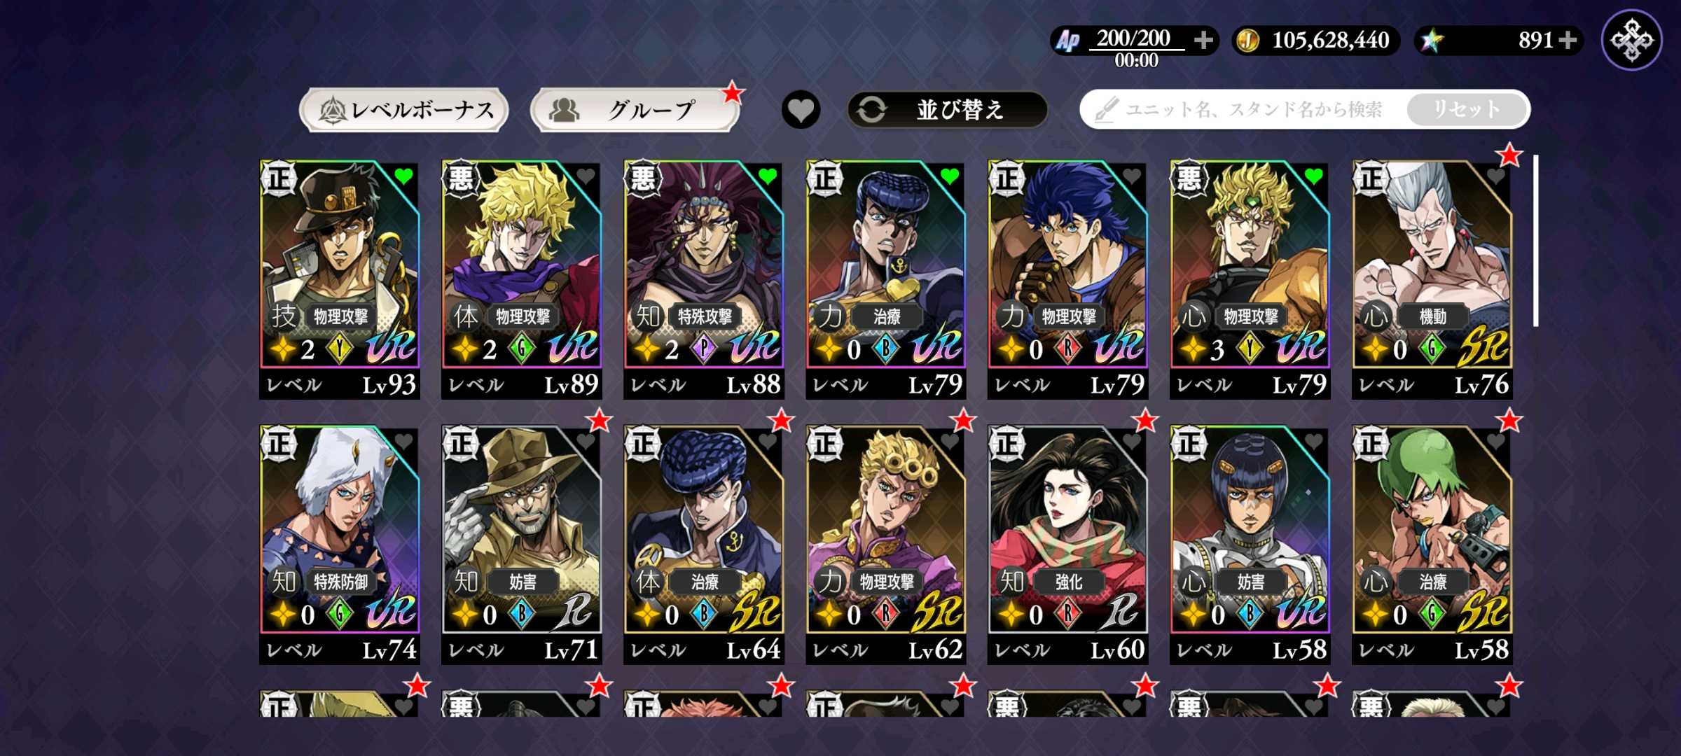Add AP with the plus icon
1681x756 pixels.
(1203, 40)
